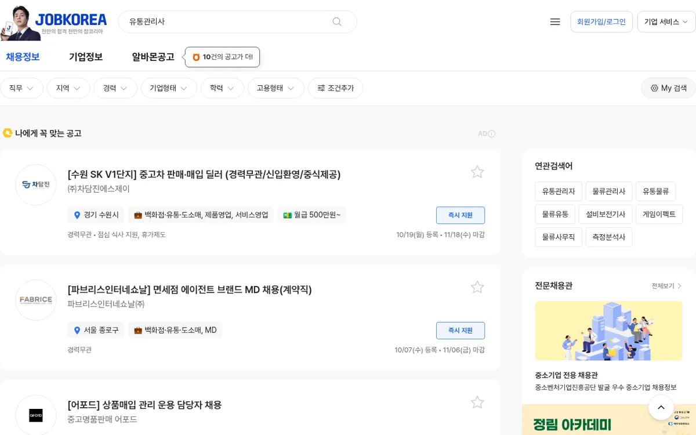
Task: Select related keyword 유통물류
Action: click(655, 191)
